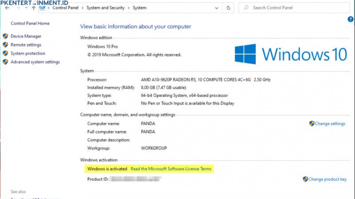Click the WORKGROUP value

point(154,148)
